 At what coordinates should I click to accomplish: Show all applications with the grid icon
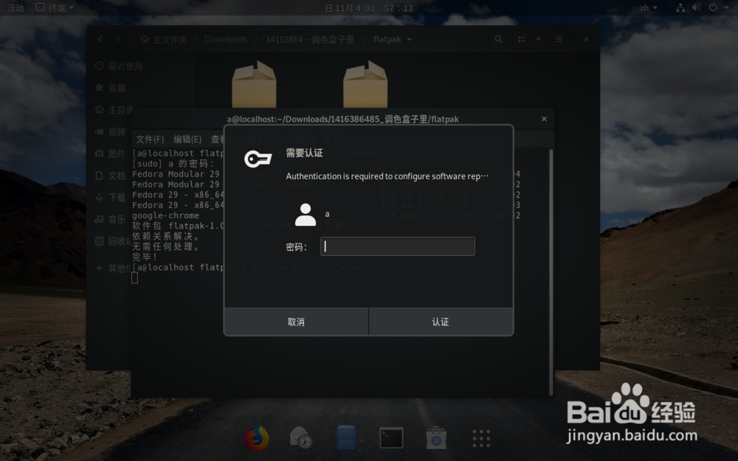(x=480, y=437)
